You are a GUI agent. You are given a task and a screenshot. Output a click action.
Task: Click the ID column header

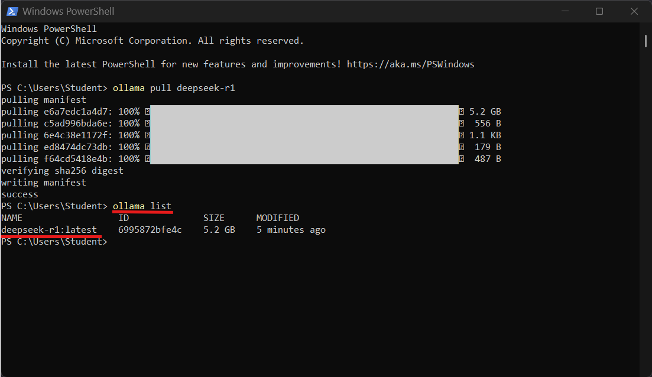click(124, 218)
